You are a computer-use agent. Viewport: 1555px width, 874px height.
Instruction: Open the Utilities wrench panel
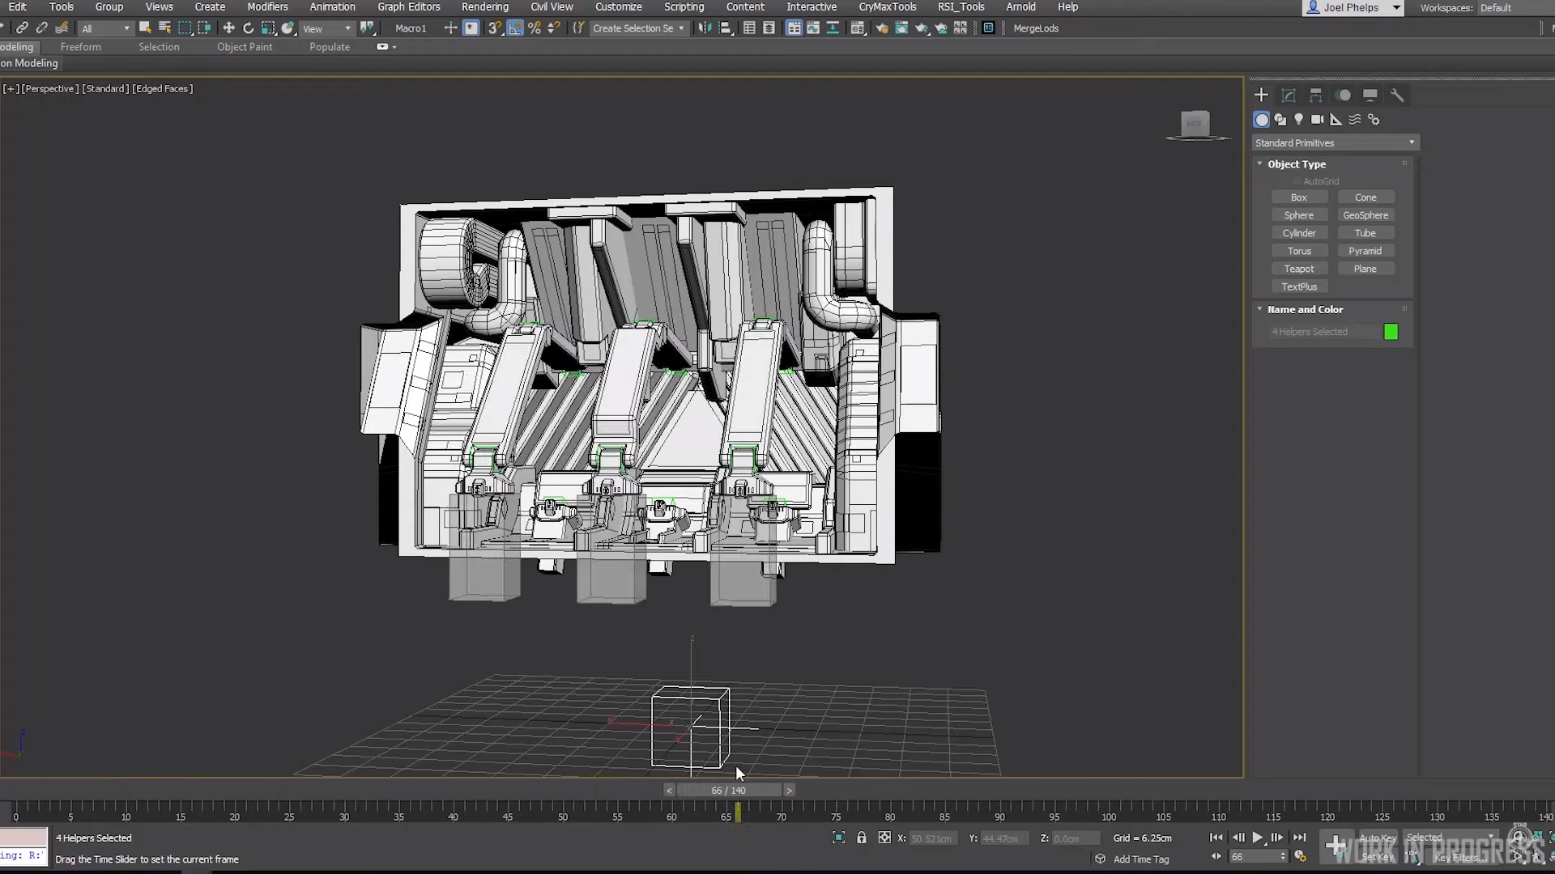1397,95
